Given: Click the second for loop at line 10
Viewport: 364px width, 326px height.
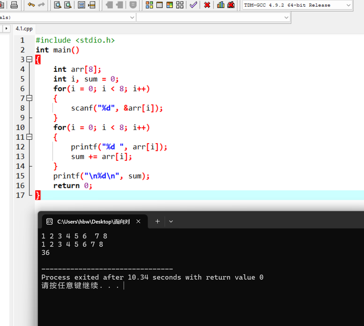Looking at the screenshot, I should (x=102, y=127).
